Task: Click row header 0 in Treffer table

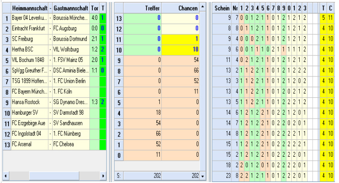Action: [x=119, y=155]
